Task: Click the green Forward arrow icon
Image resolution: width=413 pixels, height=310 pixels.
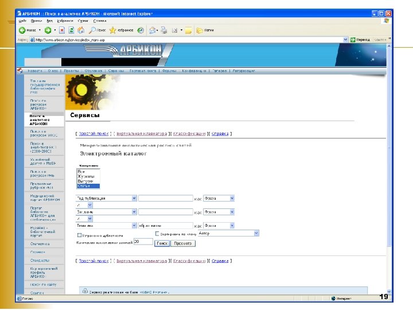Action: [x=48, y=30]
